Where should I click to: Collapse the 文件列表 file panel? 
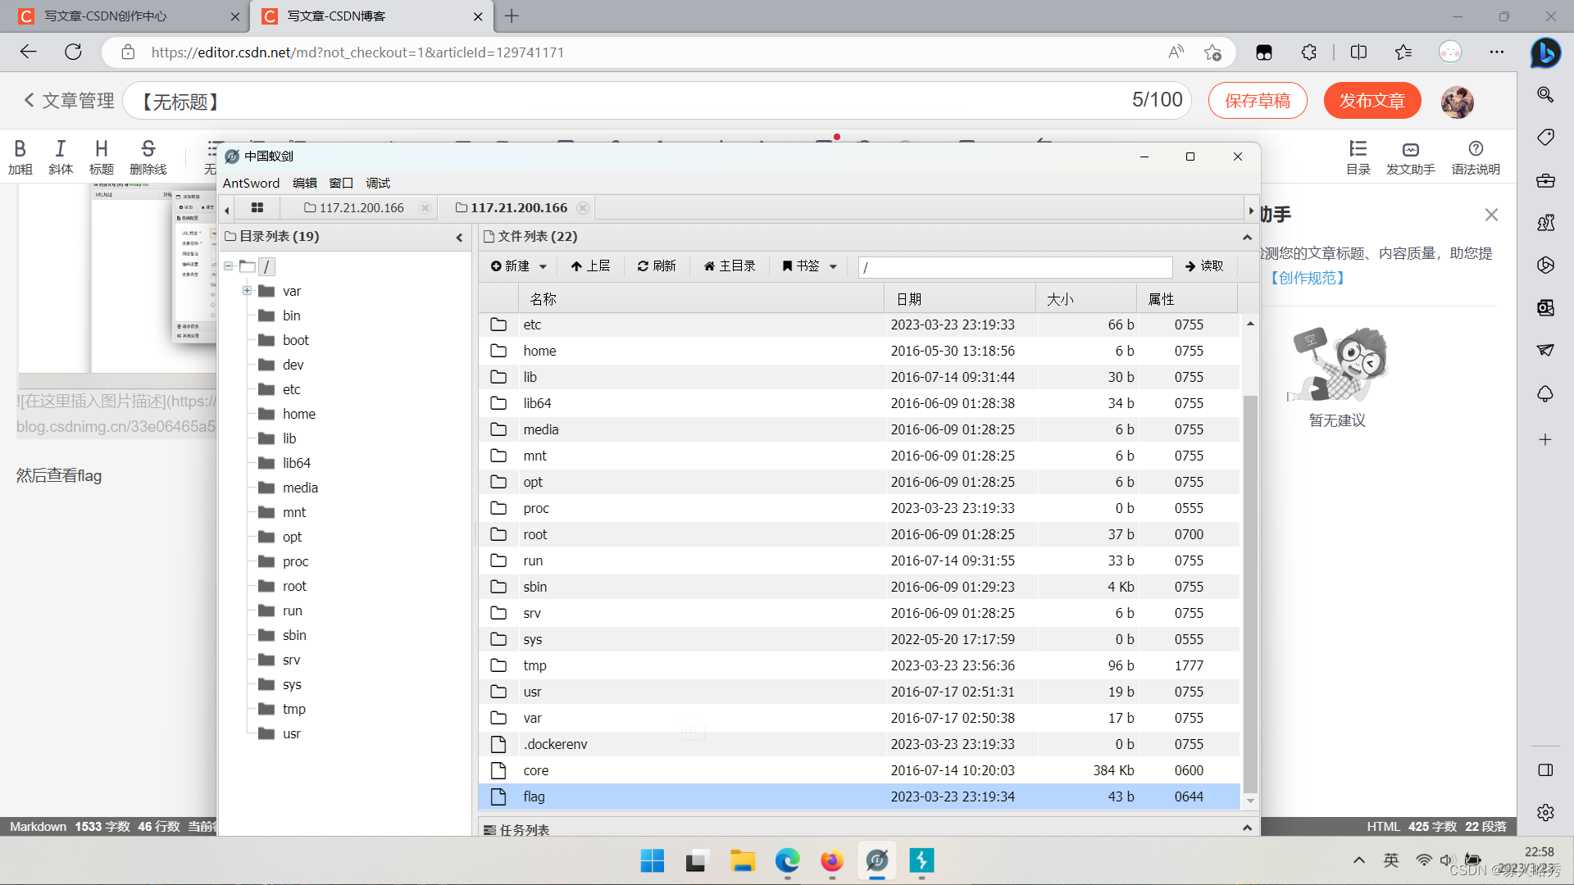(x=1247, y=238)
